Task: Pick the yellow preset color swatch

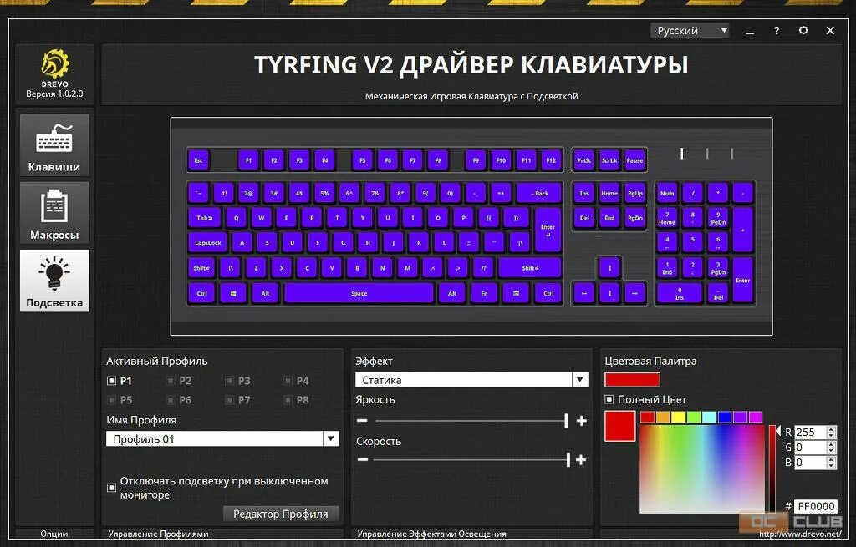Action: 678,418
